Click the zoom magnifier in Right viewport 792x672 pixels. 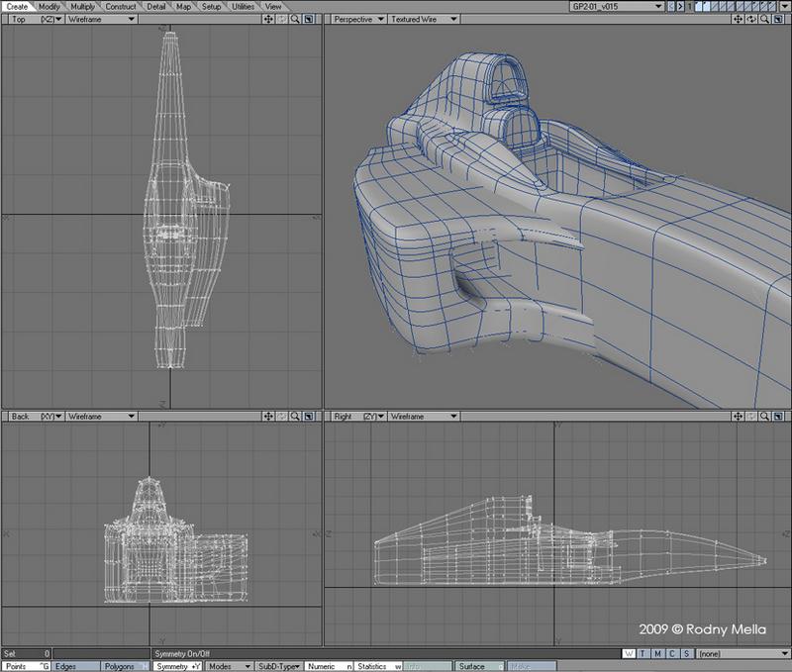point(766,417)
